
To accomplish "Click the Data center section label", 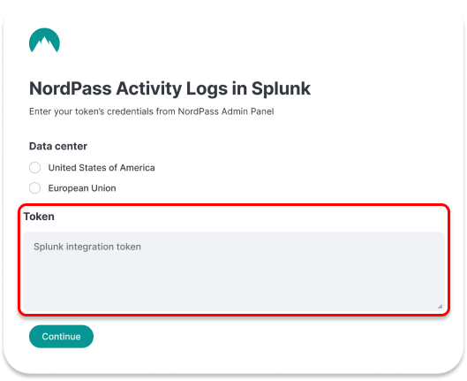I will point(58,146).
